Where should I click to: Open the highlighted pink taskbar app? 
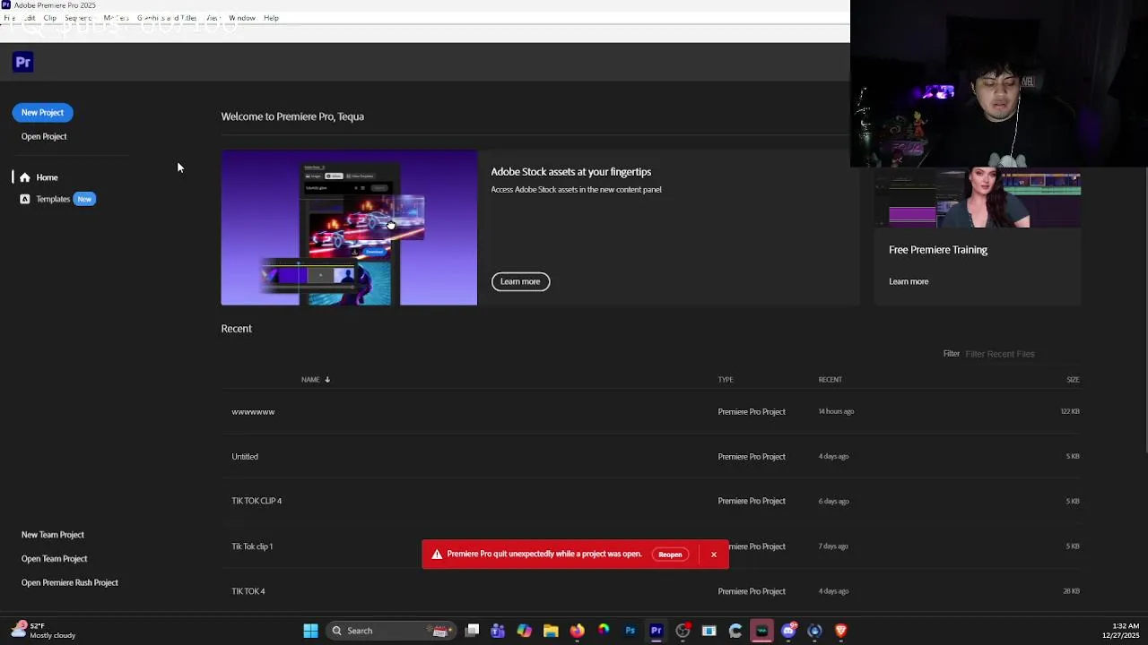point(761,631)
